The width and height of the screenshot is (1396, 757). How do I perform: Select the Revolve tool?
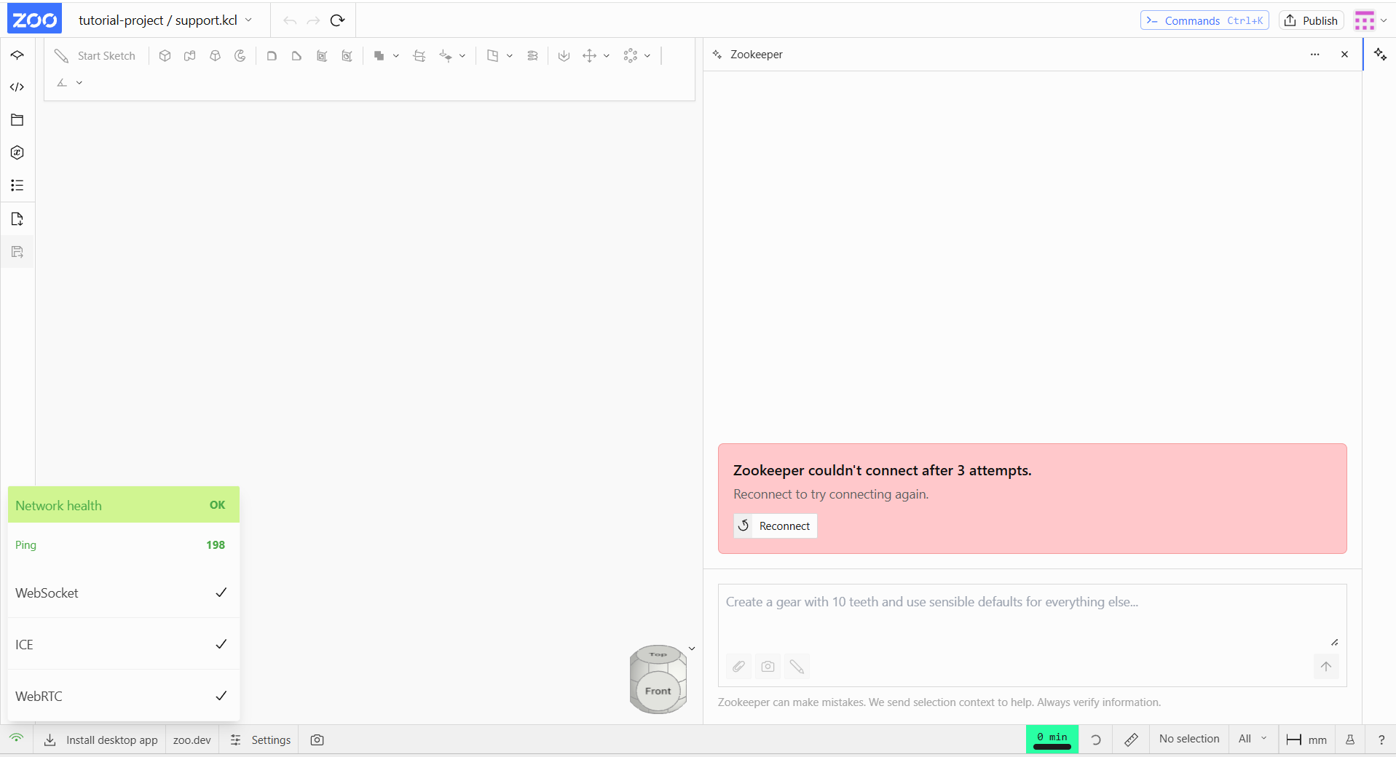coord(240,55)
